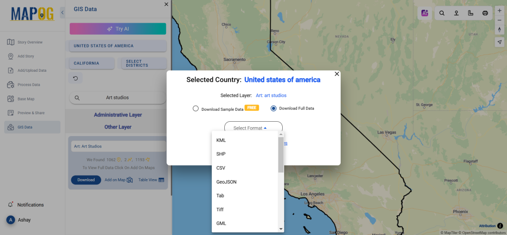Collapse the sidebar with the chevron

point(62,12)
